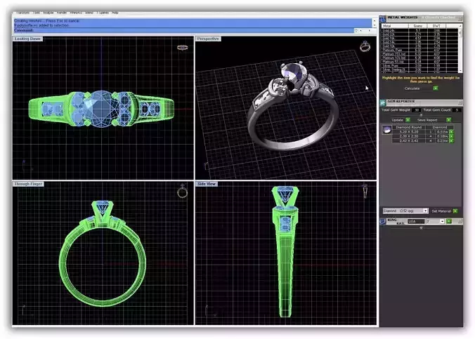
Task: Open the ring size 7 dropdown
Action: coord(442,222)
